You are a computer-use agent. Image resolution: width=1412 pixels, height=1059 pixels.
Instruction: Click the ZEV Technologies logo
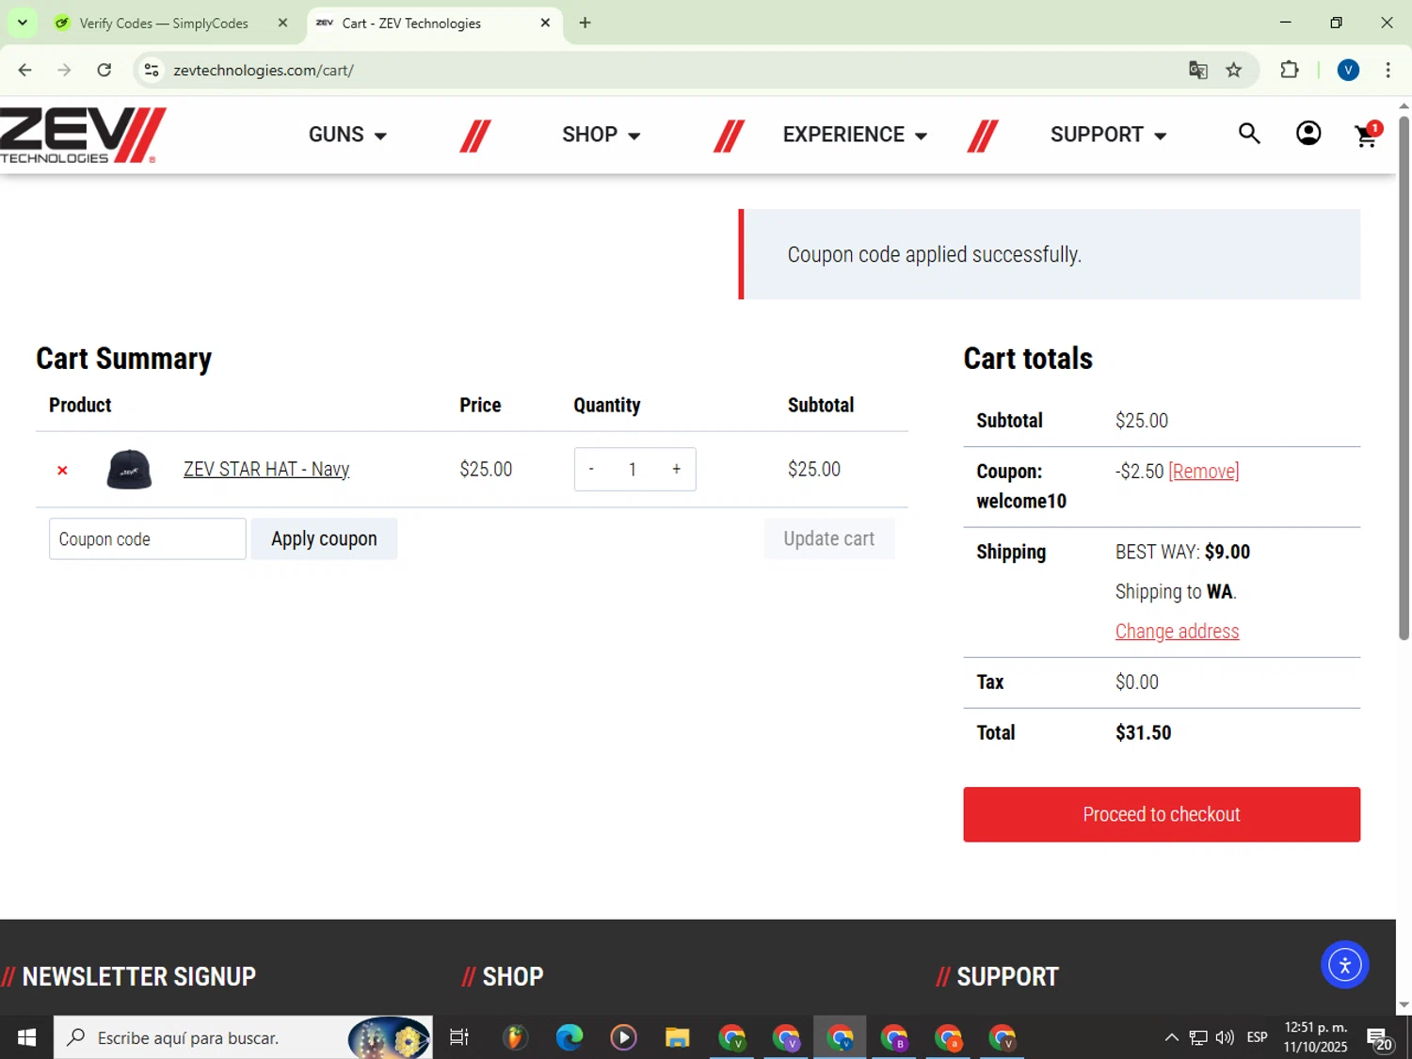83,135
